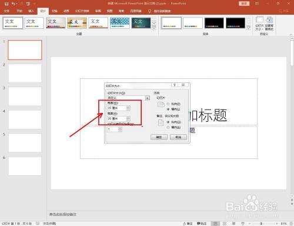
Task: Start Slide Show from status bar icon
Action: pos(243,224)
